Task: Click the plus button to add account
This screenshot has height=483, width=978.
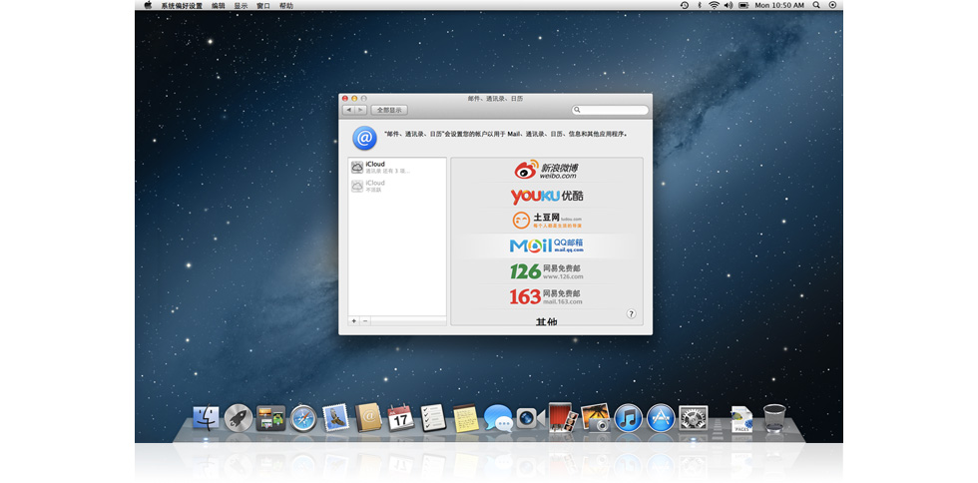Action: pos(354,320)
